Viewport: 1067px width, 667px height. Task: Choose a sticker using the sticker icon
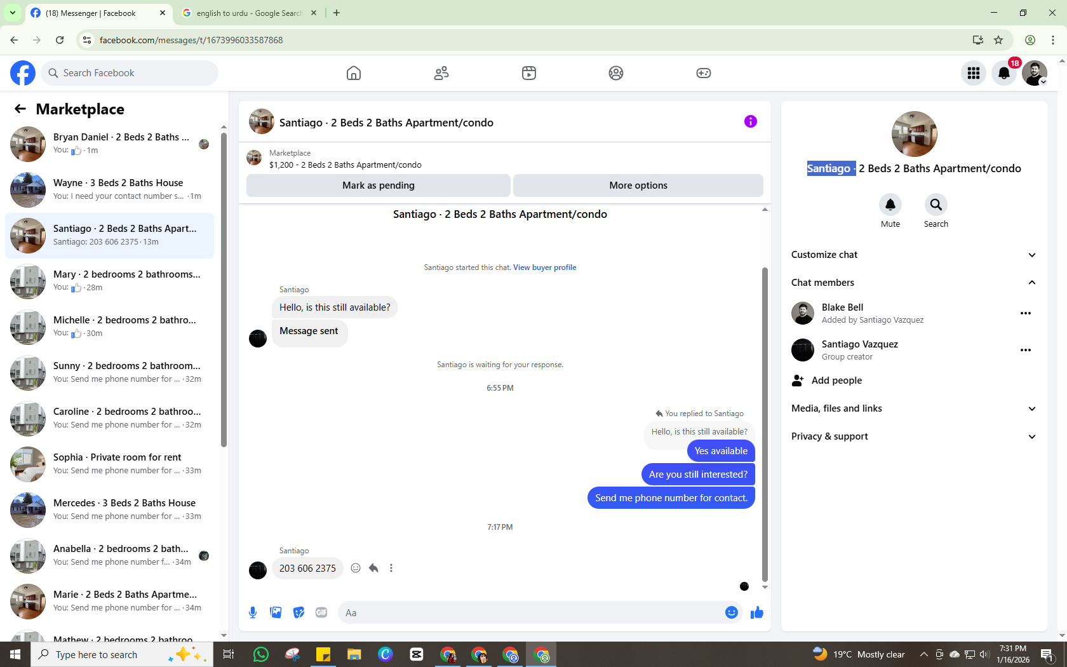[x=299, y=612]
